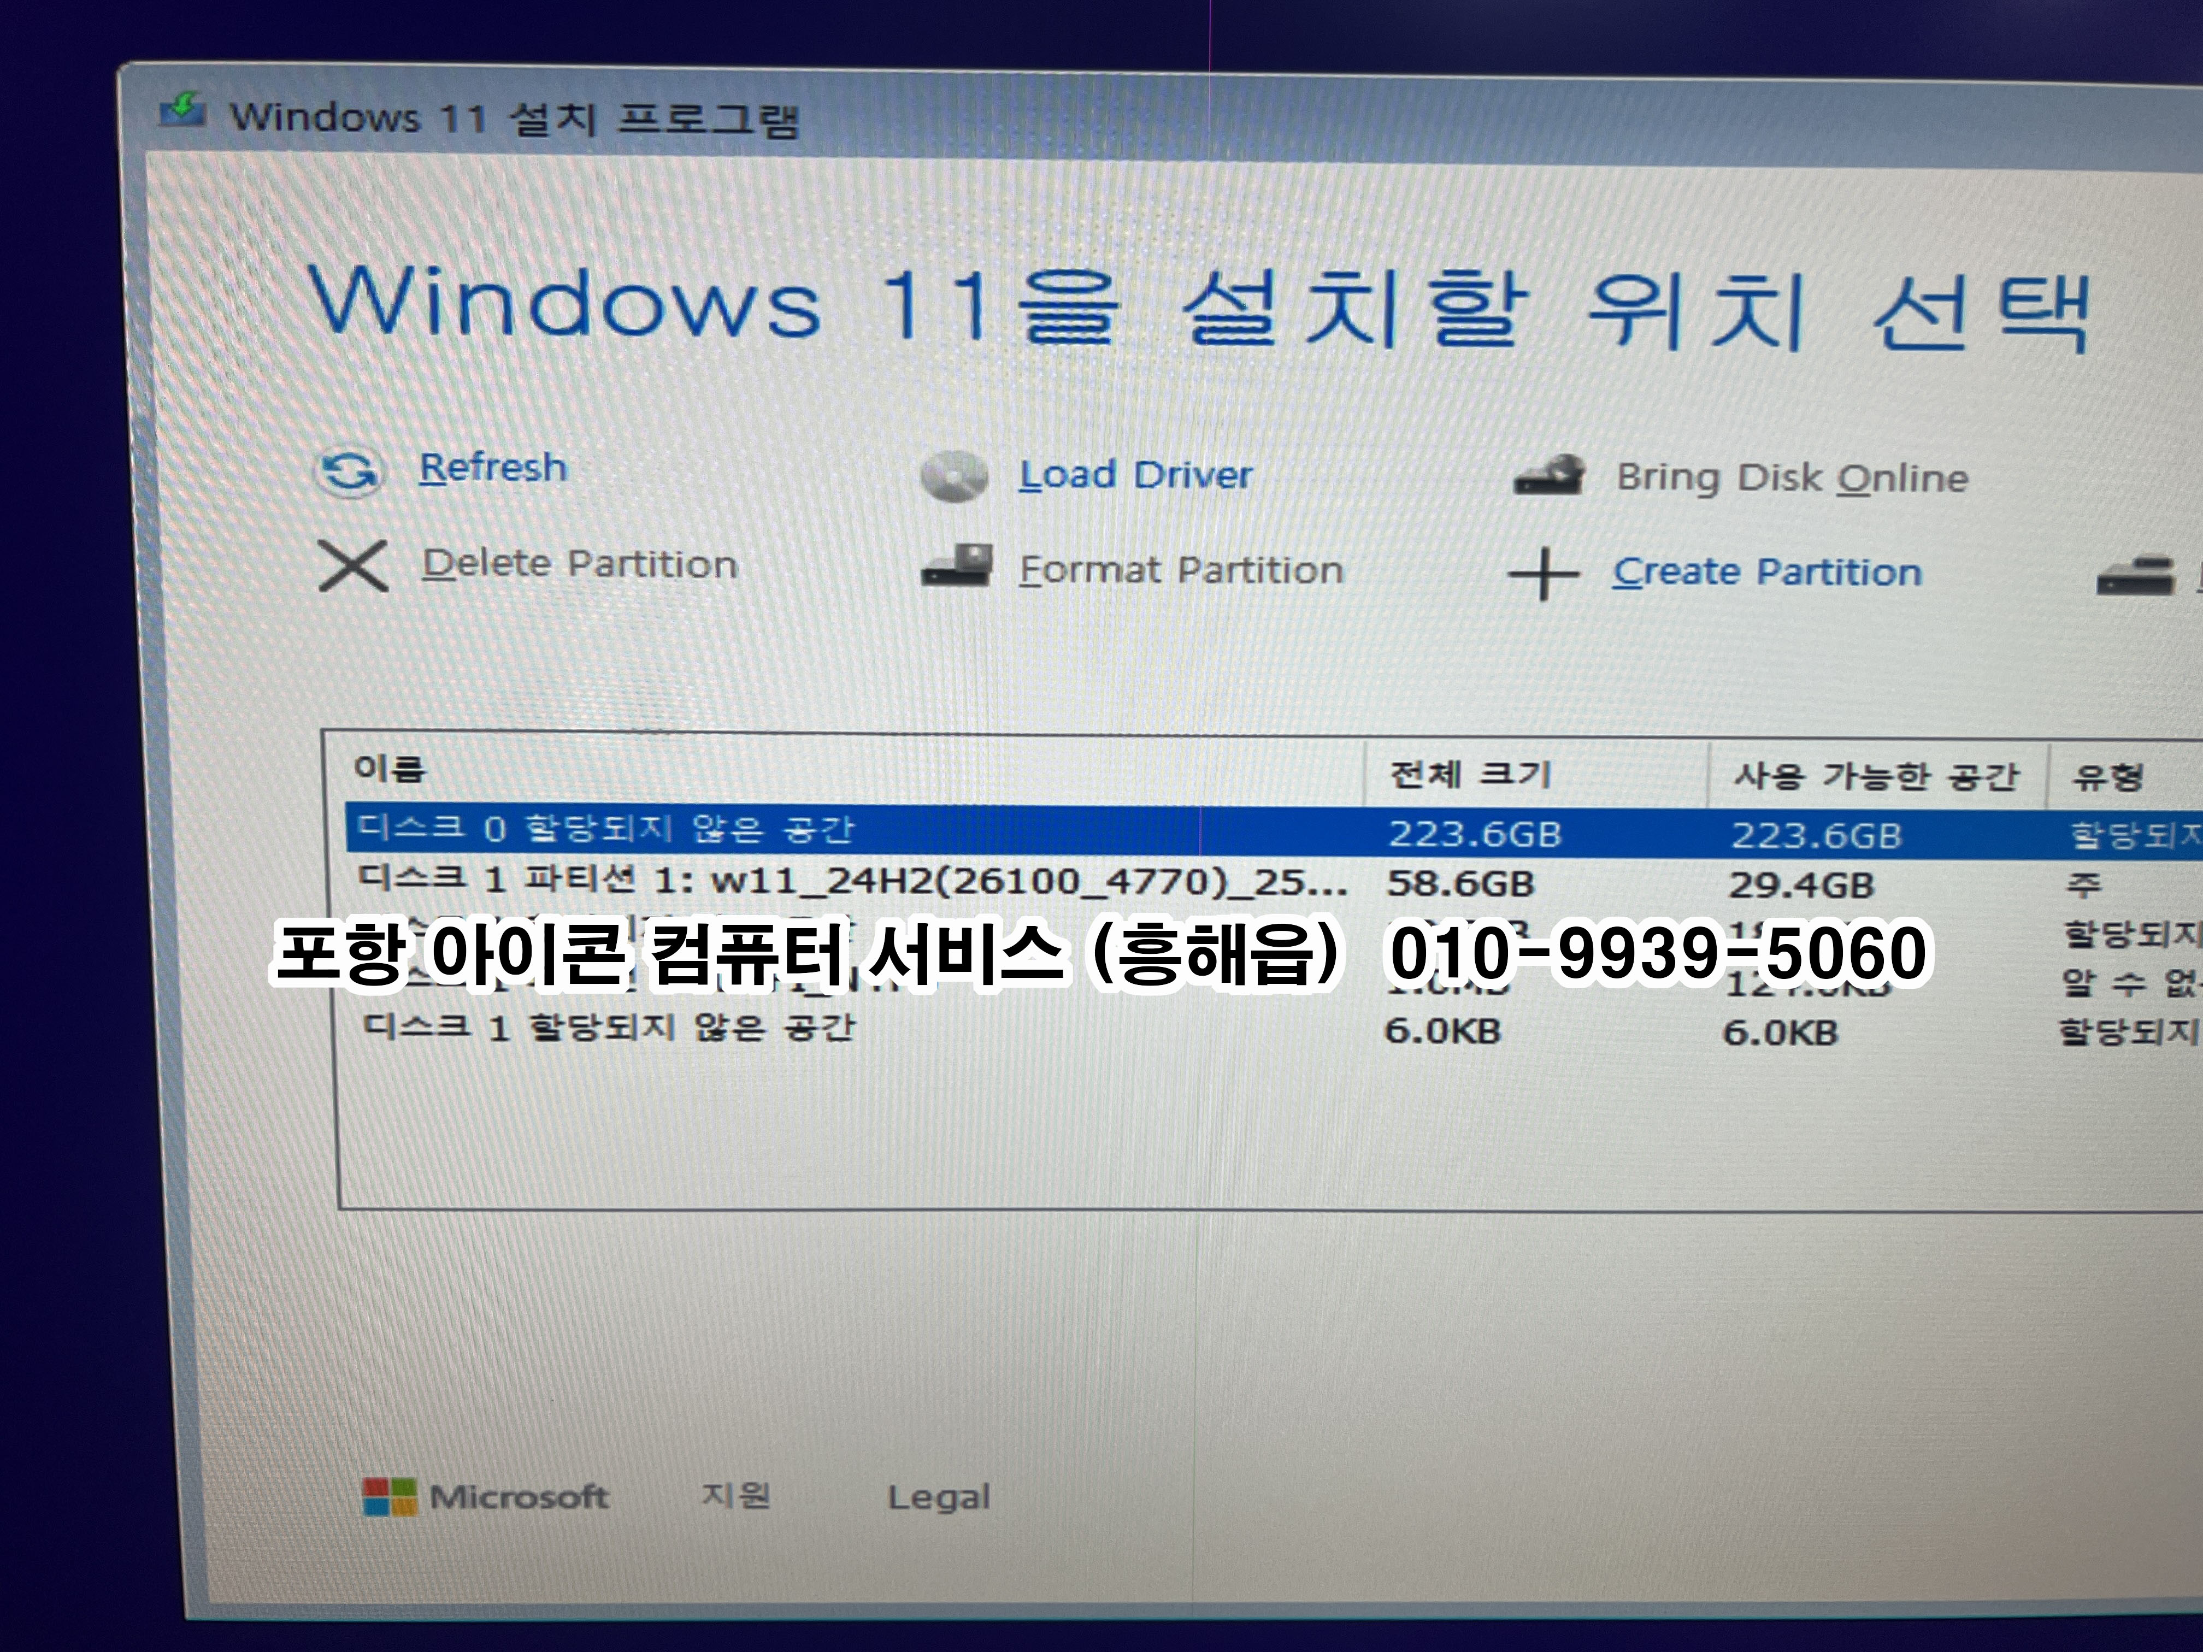Click the Create Partition link text
This screenshot has height=1652, width=2203.
(x=1767, y=573)
